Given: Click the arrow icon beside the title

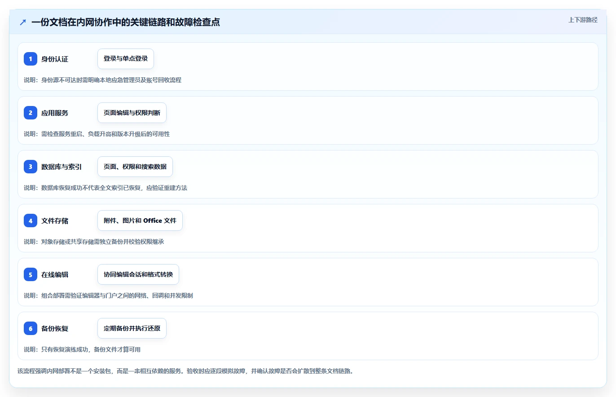Looking at the screenshot, I should 23,22.
